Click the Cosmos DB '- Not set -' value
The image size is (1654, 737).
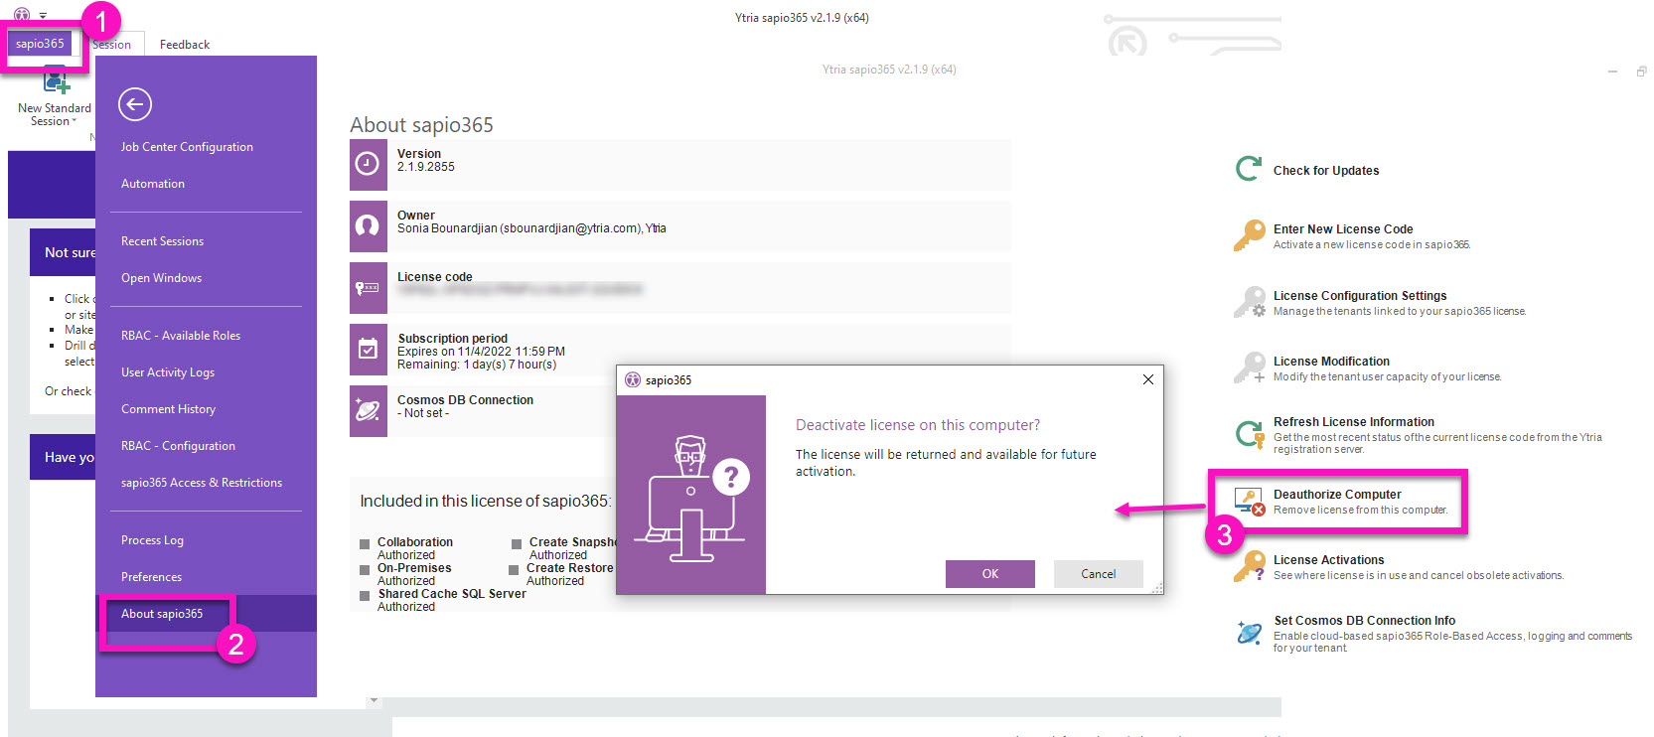(423, 413)
